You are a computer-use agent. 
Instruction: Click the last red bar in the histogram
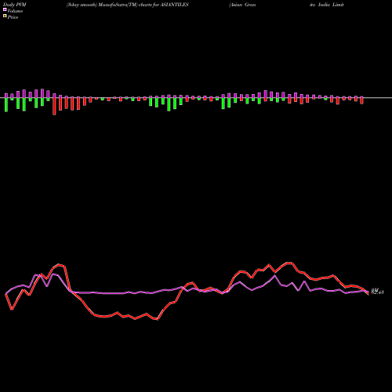coord(361,101)
